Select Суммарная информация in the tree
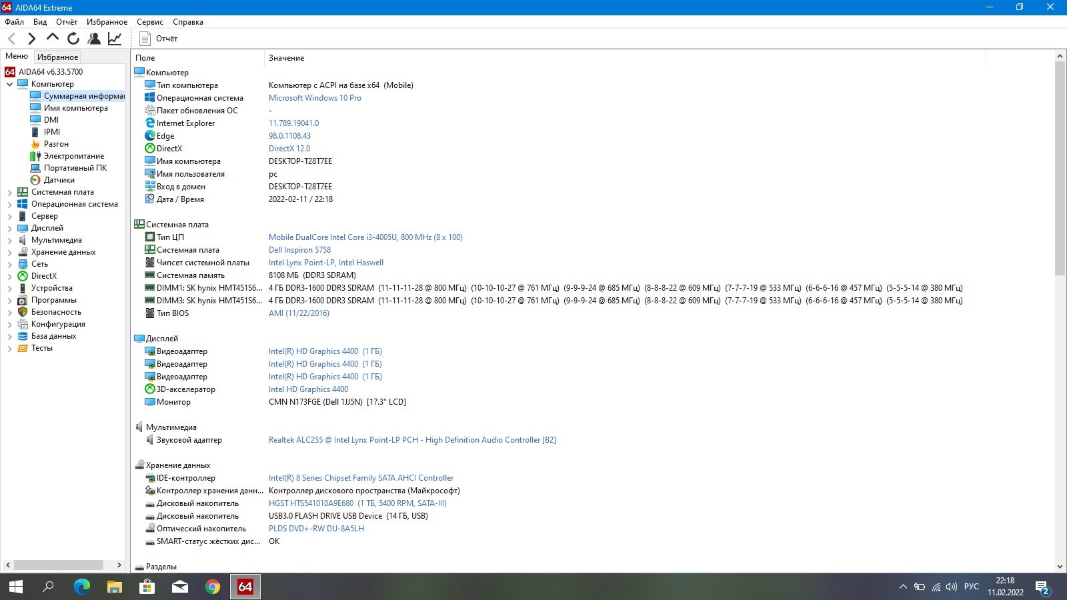The image size is (1067, 600). click(84, 96)
